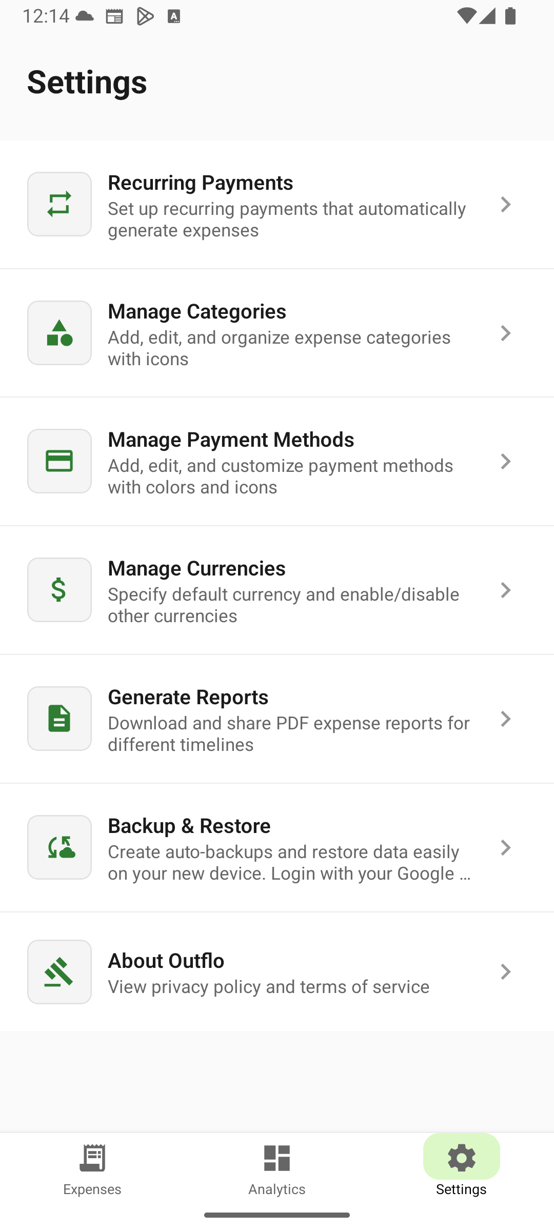Screen dimensions: 554x1231
Task: Tap the Generate Reports document icon
Action: coord(60,719)
